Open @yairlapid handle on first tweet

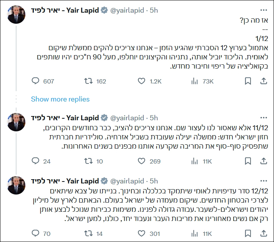[x=127, y=11]
